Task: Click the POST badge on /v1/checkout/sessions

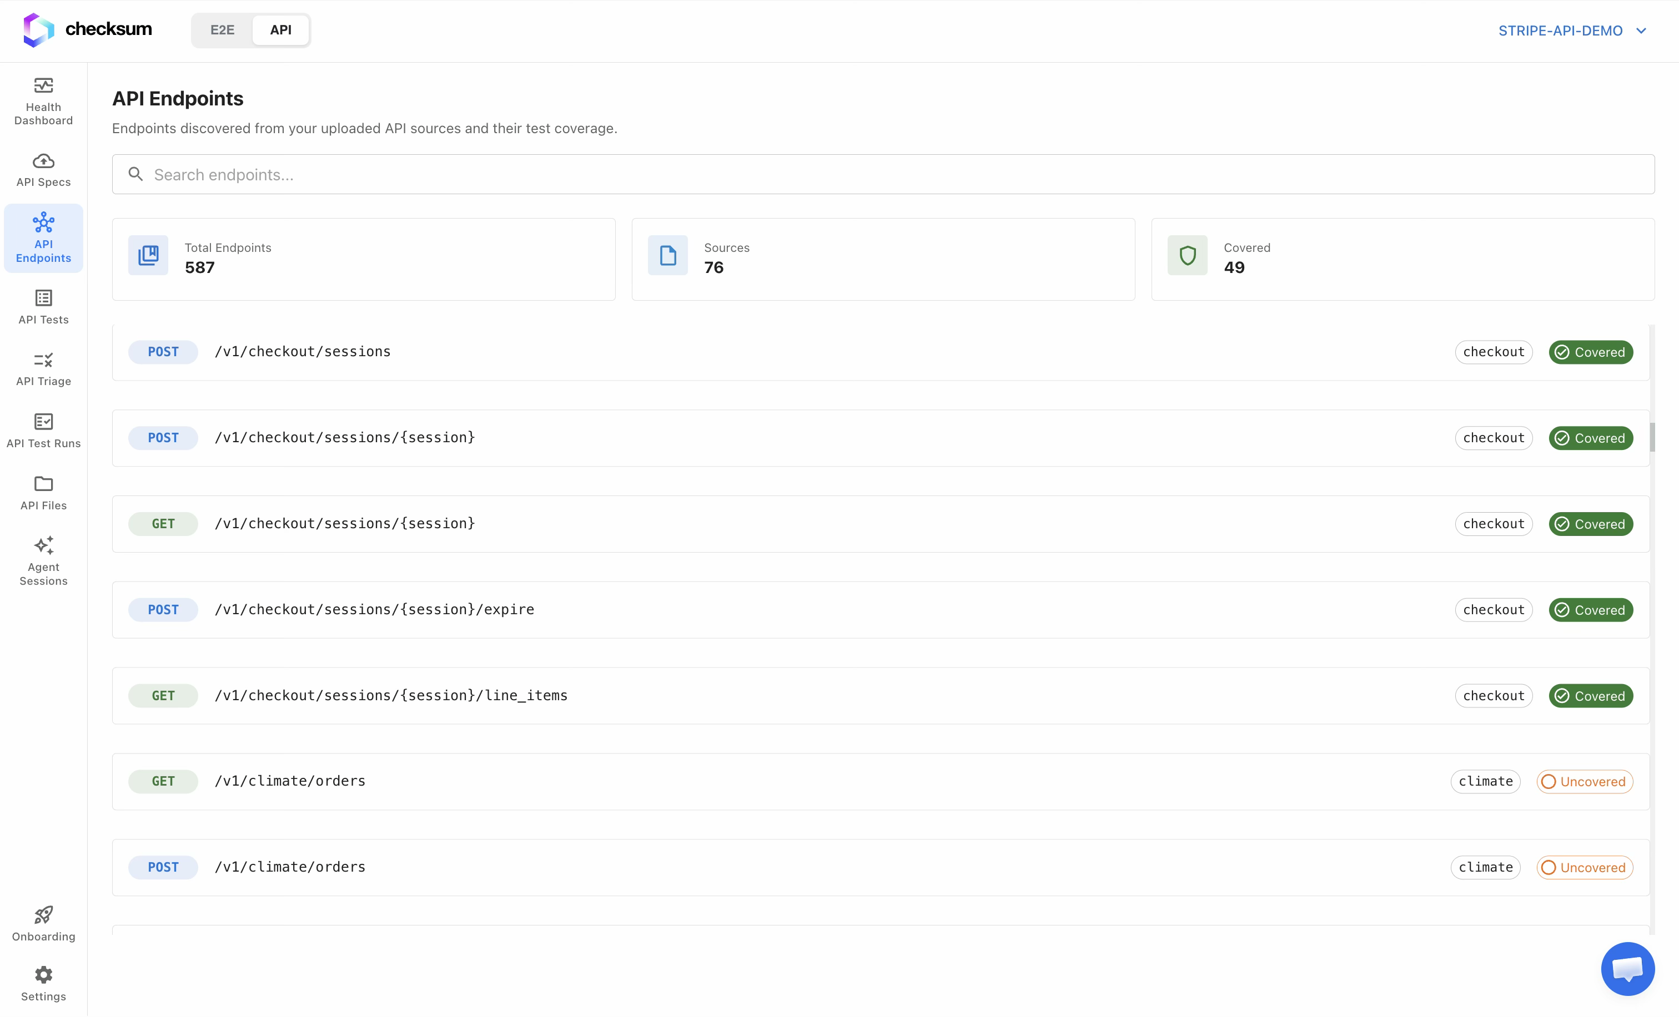Action: 163,352
